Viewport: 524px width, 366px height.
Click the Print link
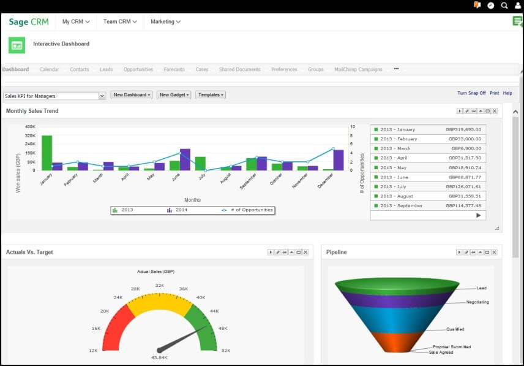coord(494,93)
